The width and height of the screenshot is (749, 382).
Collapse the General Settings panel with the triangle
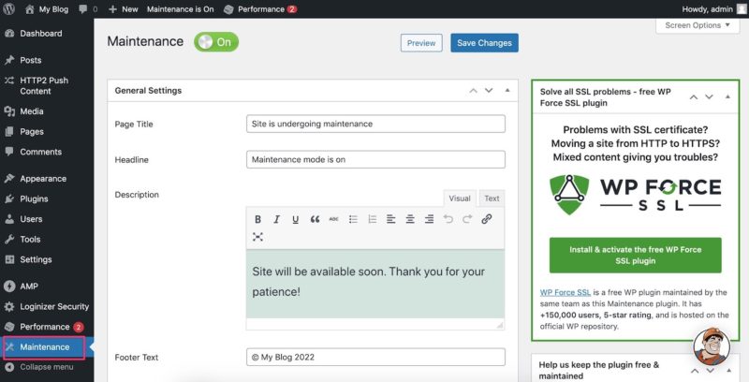(507, 91)
